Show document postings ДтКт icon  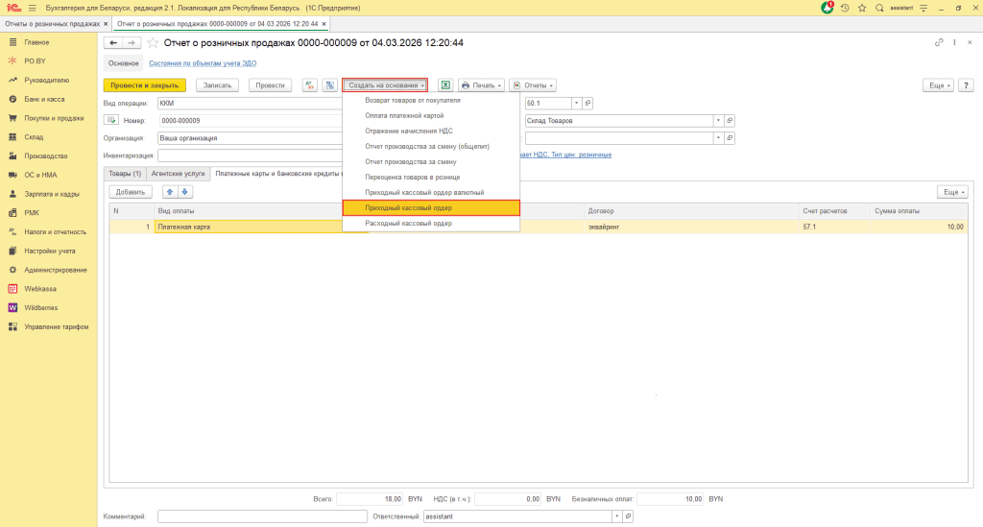coord(309,84)
